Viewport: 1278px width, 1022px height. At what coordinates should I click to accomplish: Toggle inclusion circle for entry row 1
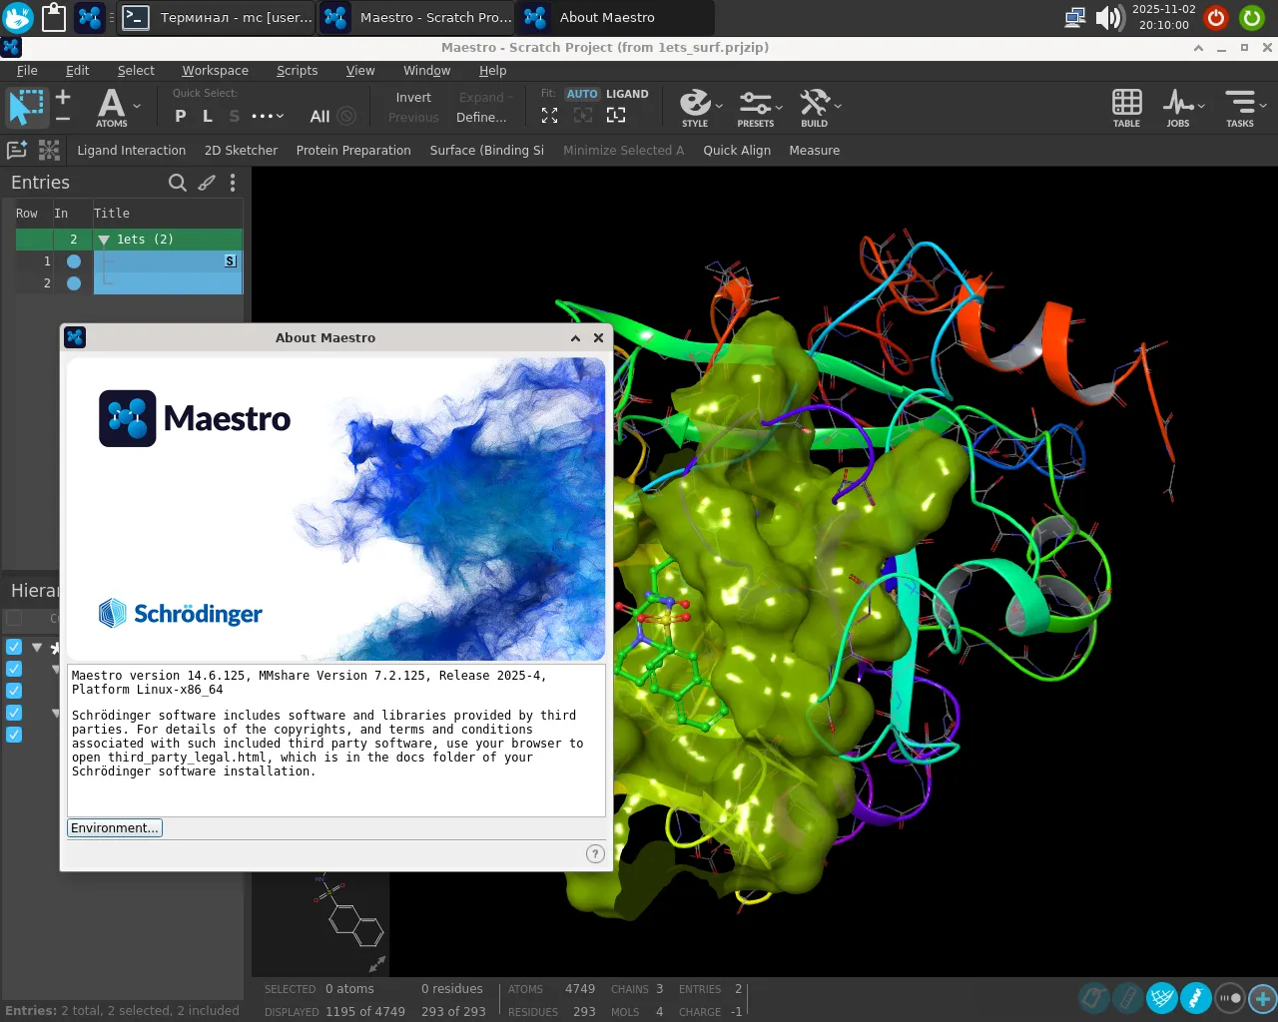[74, 261]
